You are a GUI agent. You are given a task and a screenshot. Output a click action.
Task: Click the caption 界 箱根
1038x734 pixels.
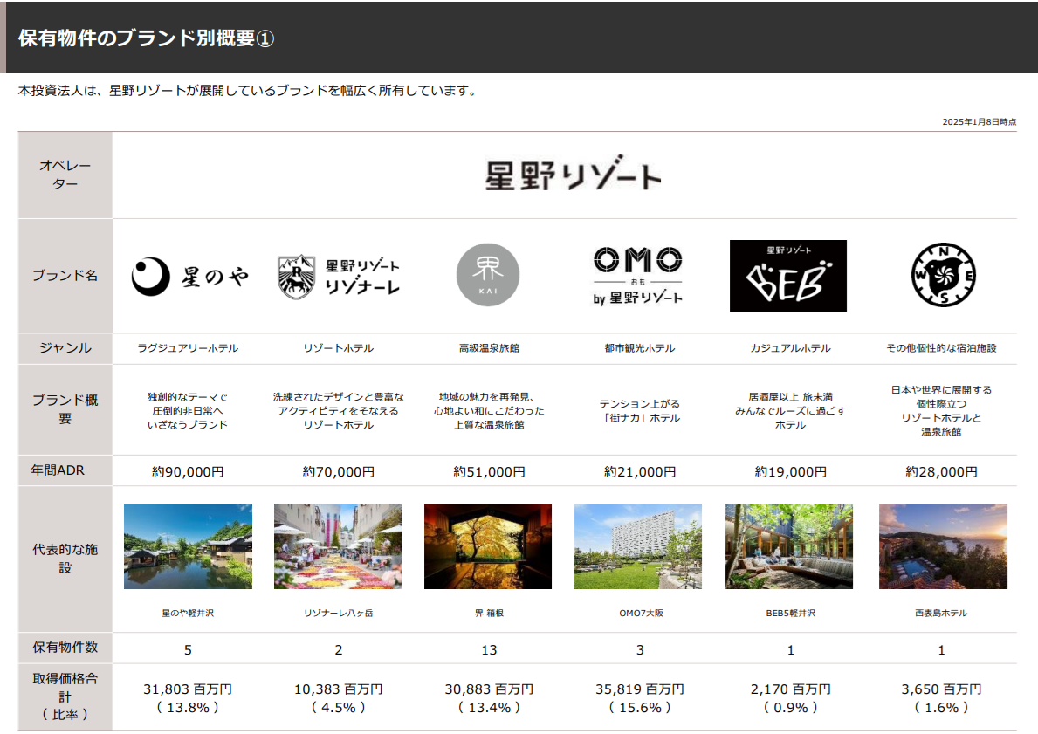[x=489, y=614]
